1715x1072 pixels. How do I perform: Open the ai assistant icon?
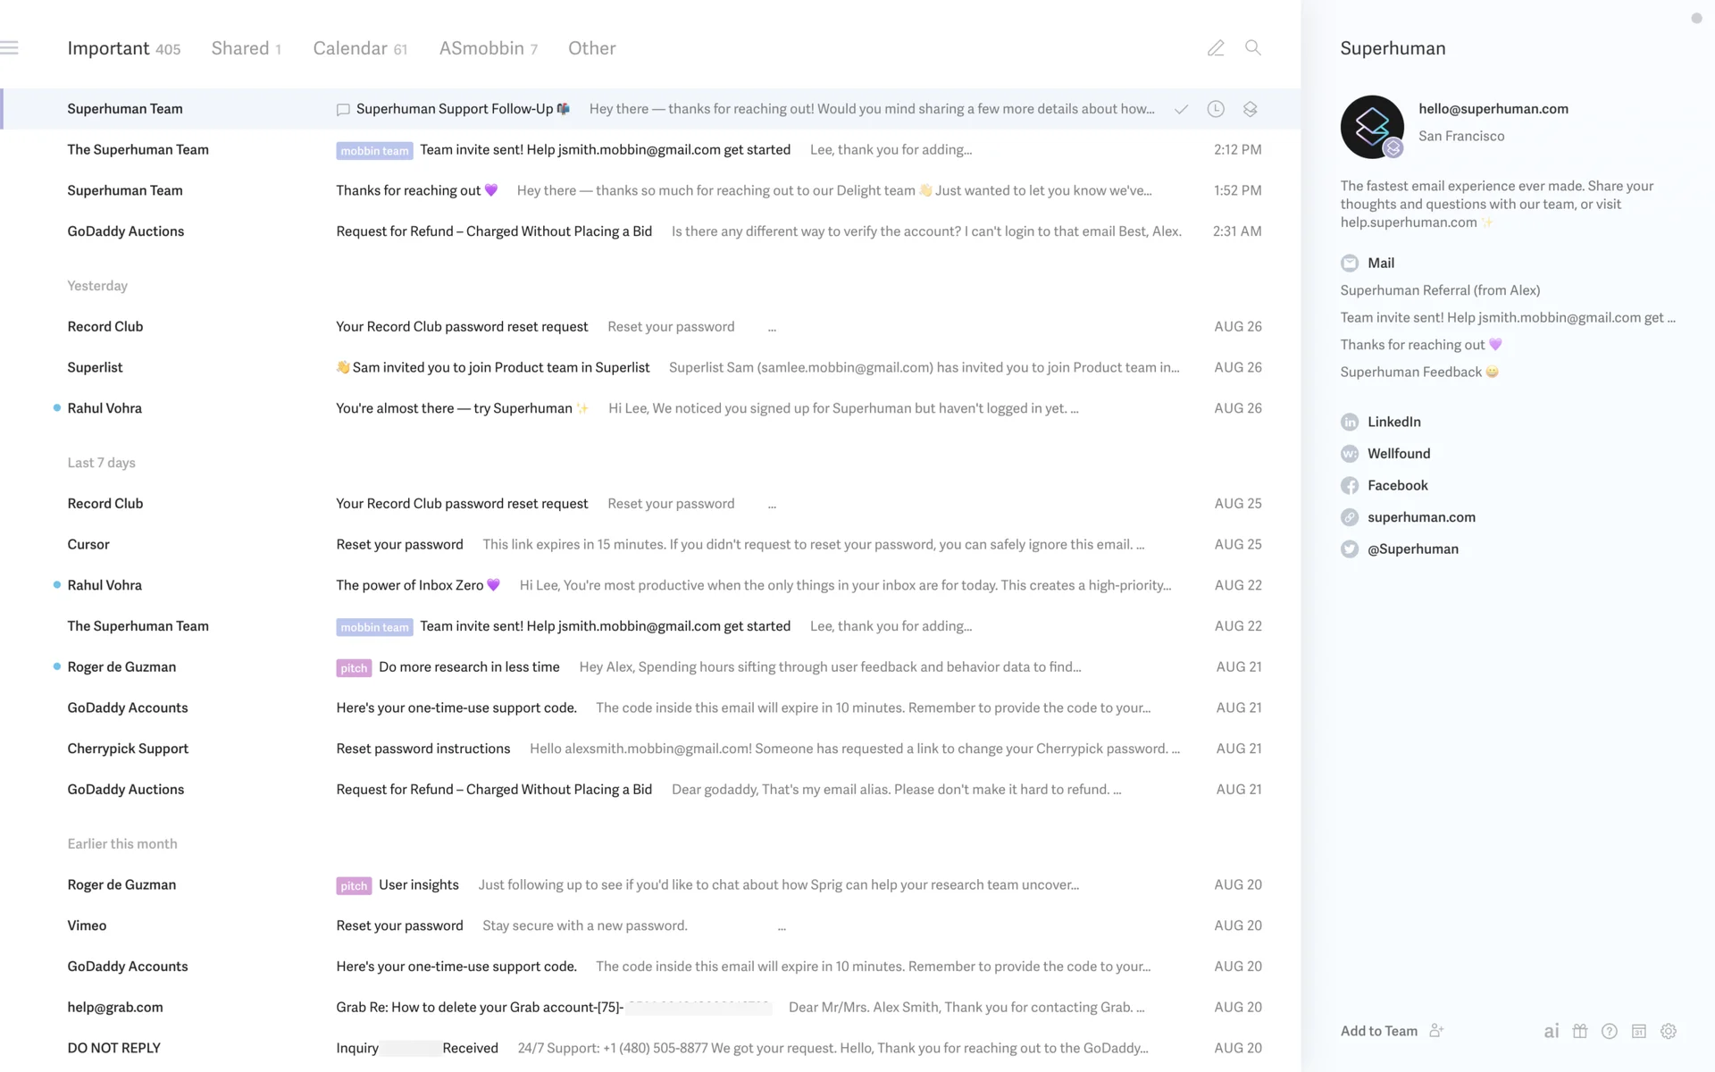click(x=1552, y=1031)
